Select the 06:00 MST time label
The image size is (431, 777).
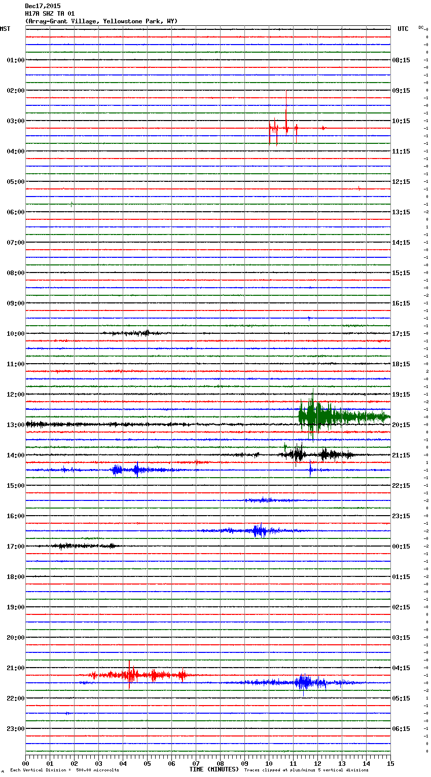click(x=16, y=212)
